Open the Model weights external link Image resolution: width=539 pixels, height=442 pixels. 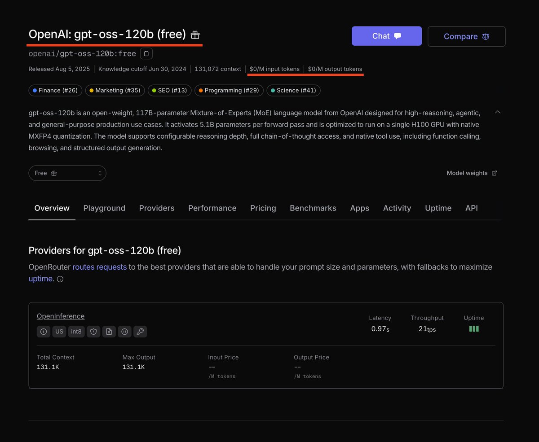(x=472, y=173)
